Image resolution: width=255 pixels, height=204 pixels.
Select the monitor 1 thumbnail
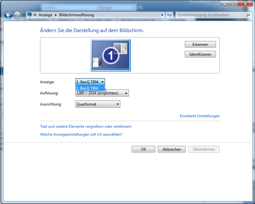coord(111,55)
